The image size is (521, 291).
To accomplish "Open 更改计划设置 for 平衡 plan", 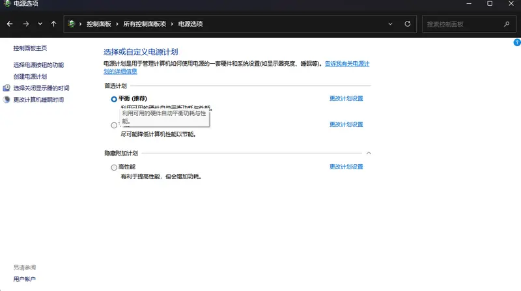I will pos(346,98).
